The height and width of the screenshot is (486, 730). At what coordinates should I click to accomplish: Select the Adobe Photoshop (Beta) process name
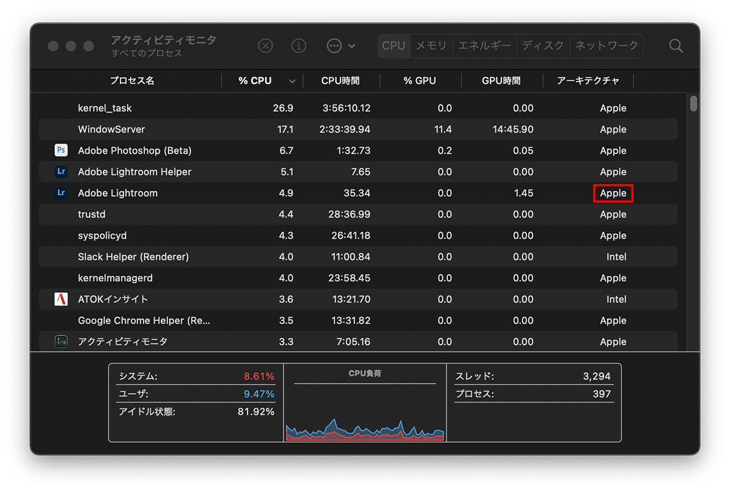click(x=135, y=151)
